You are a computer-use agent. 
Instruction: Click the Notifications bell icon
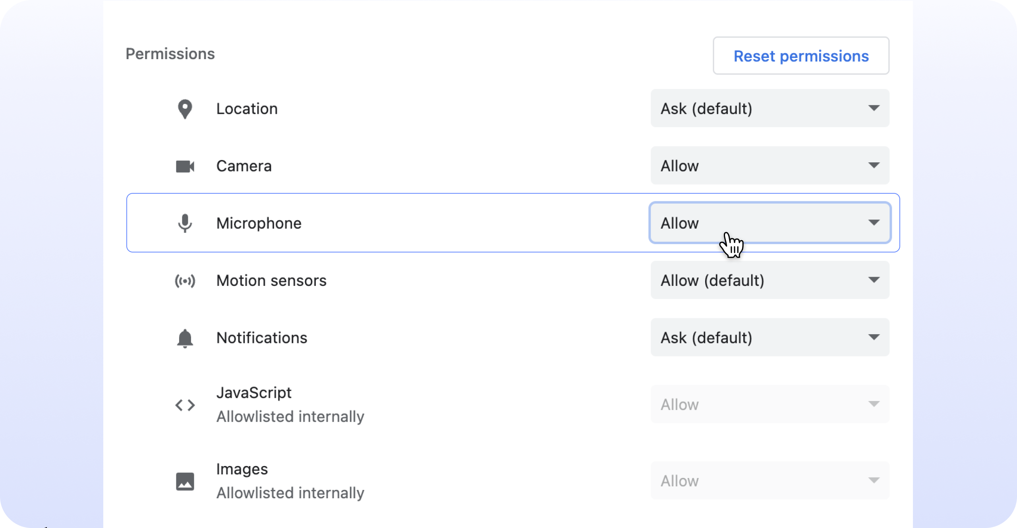185,338
